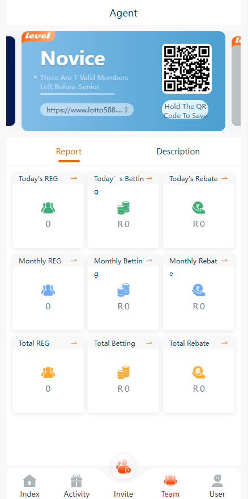Click the orange Total Rebate hand icon

click(x=199, y=372)
